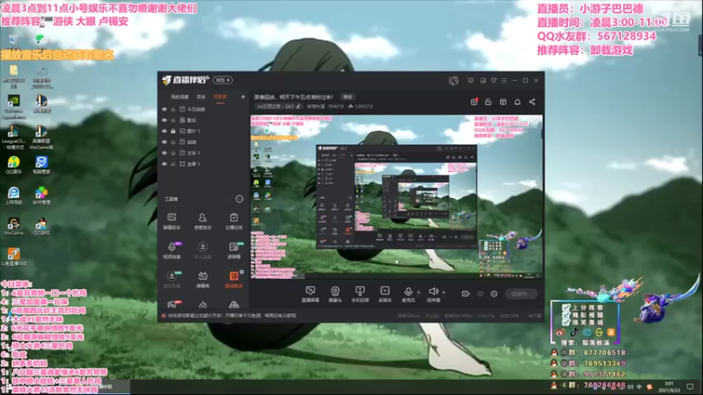Viewport: 703px width, 395px height.
Task: Click the taskbar clock showing 3:01
Action: tap(670, 386)
